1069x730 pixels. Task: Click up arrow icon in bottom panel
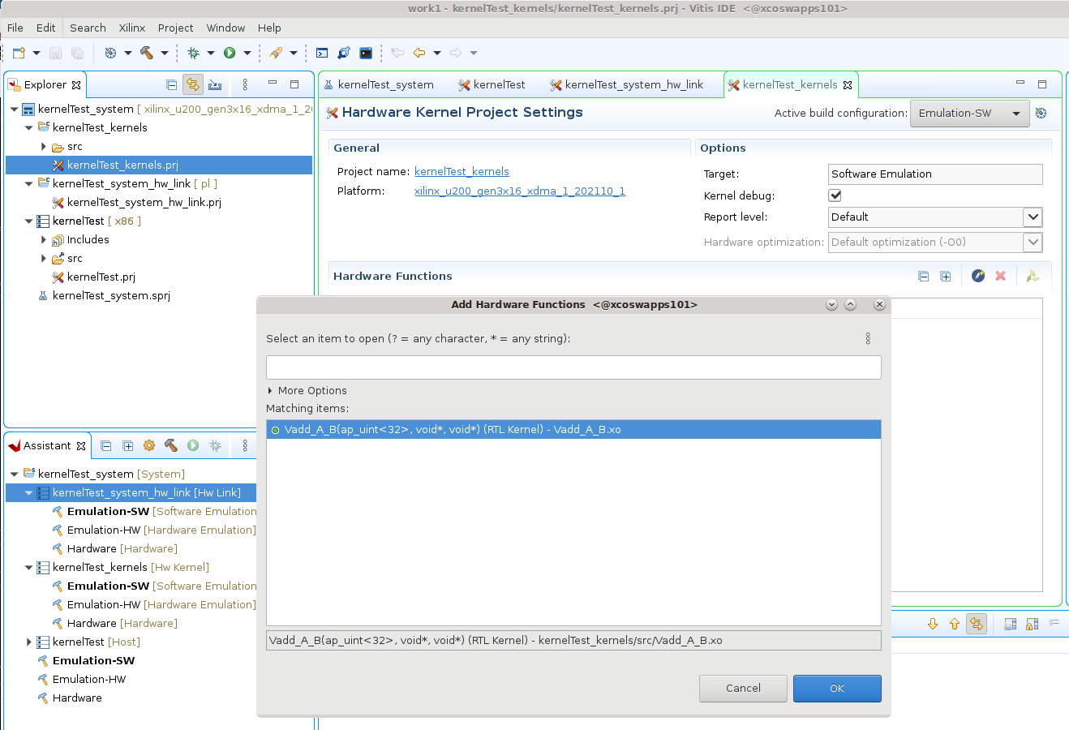click(955, 624)
